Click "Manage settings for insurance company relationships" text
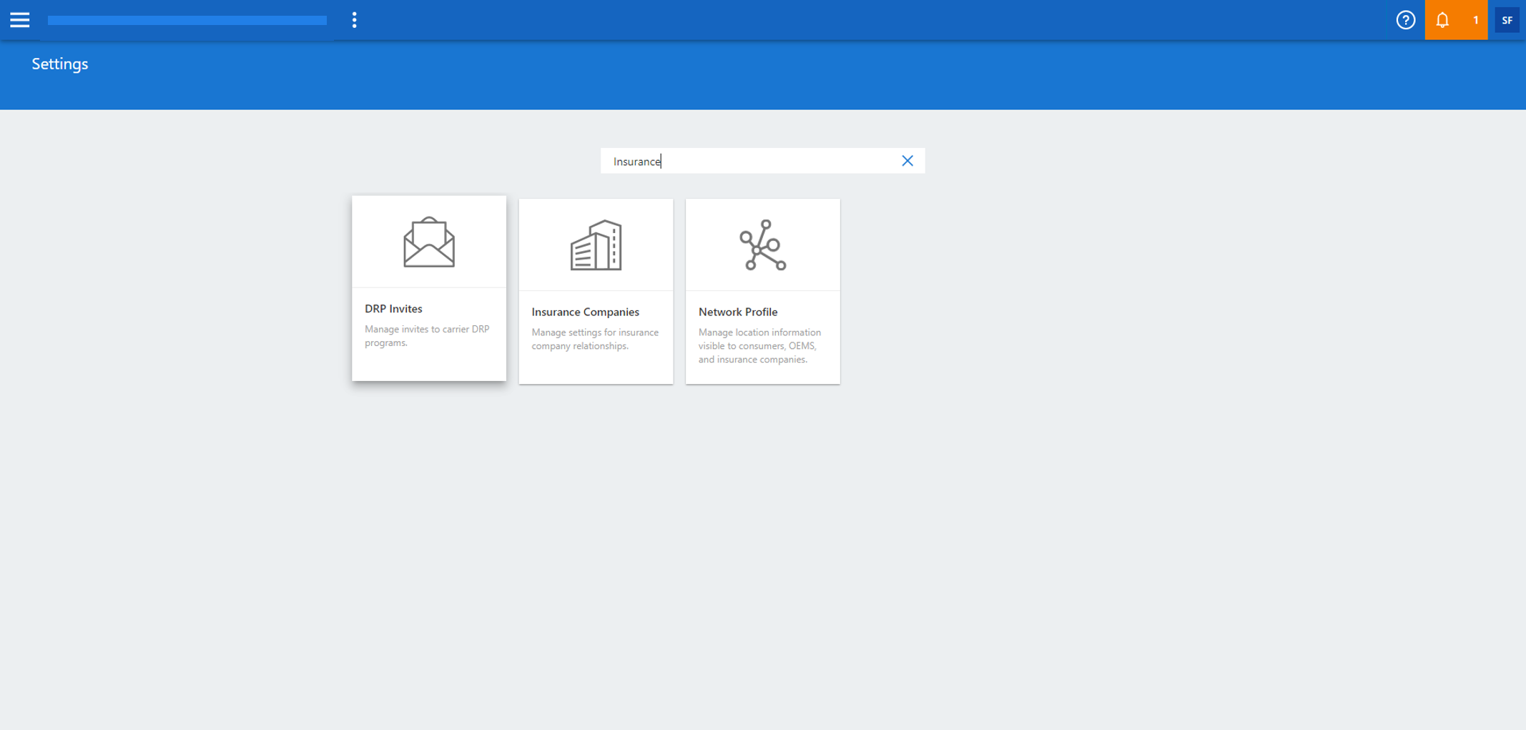The image size is (1526, 730). coord(595,339)
